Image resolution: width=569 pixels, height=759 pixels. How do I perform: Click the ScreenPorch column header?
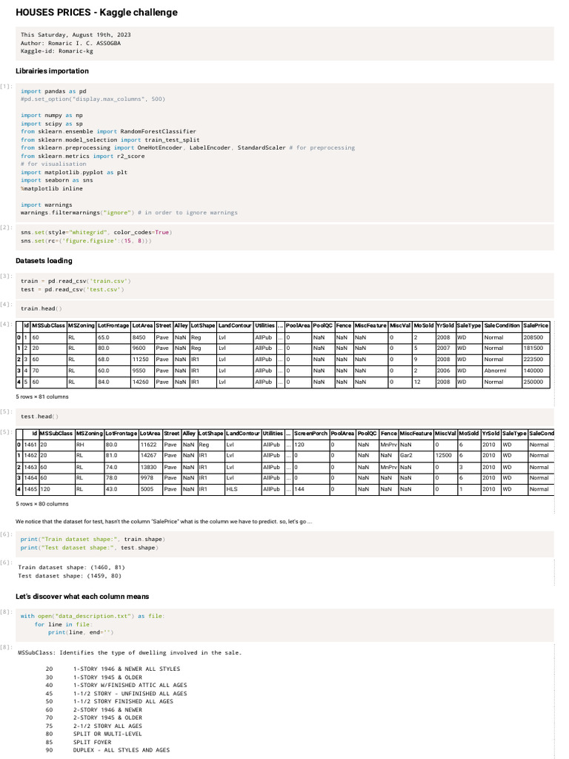click(x=311, y=433)
